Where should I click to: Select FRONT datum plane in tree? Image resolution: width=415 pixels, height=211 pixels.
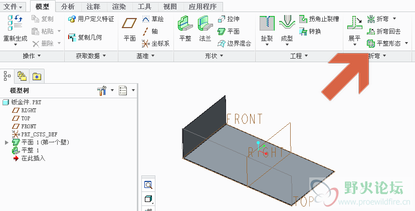pyautogui.click(x=25, y=126)
